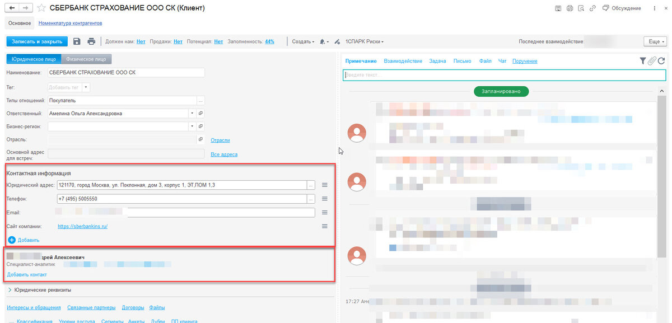Select the Взаимодействие feed tab
Viewport: 672px width, 323px height.
(403, 61)
